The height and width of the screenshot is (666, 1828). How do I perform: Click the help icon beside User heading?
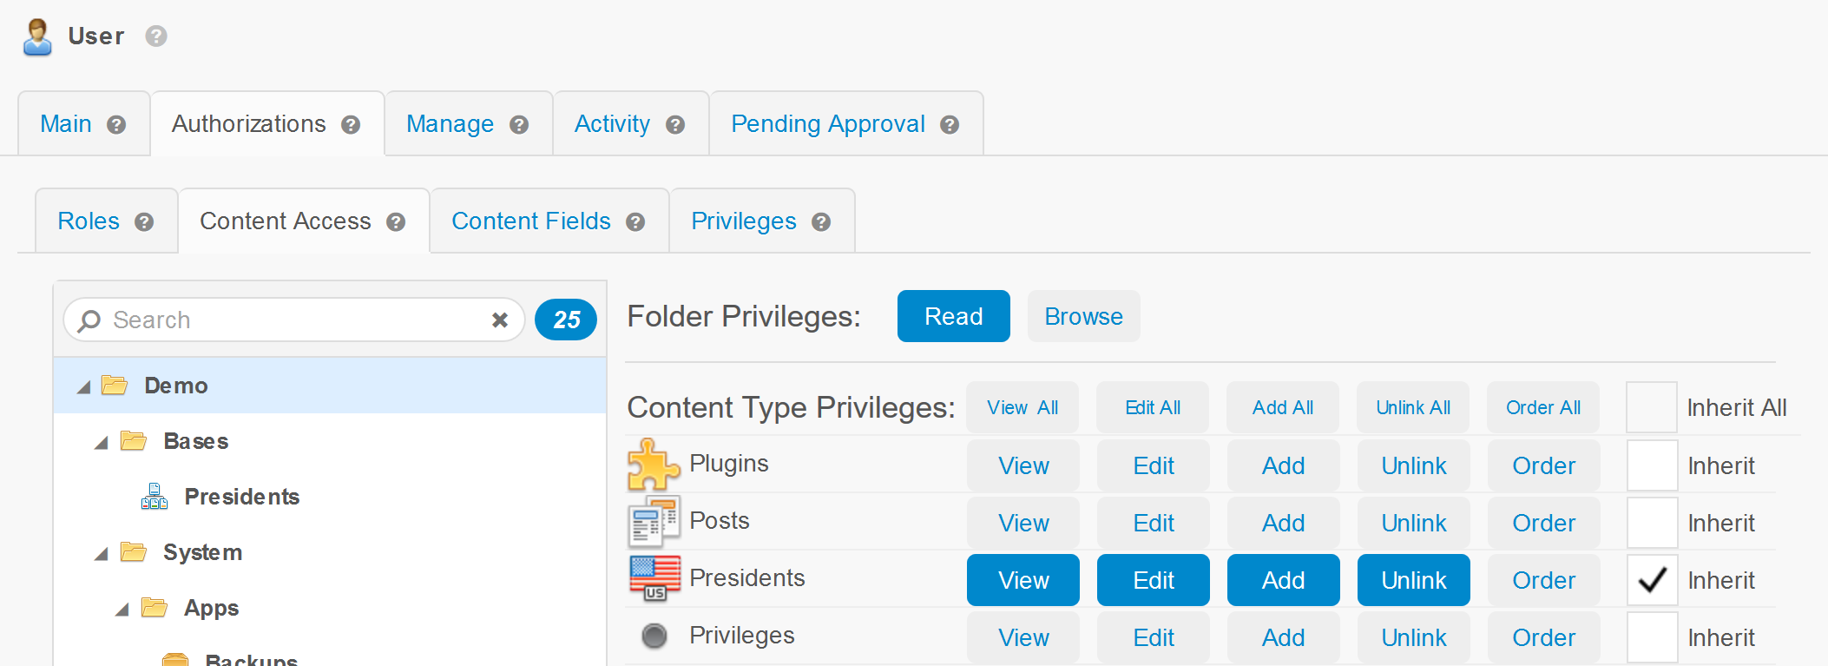(x=156, y=36)
